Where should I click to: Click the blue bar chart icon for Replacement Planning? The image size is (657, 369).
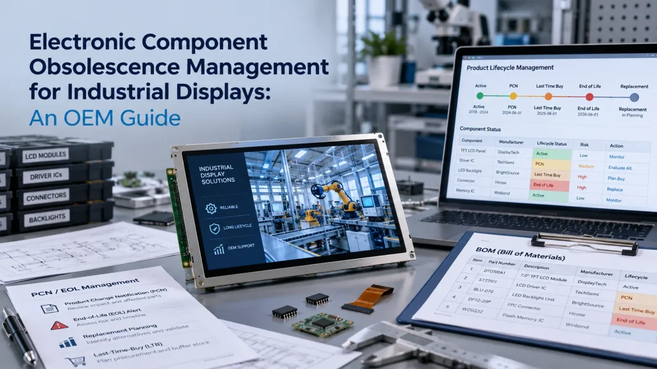click(68, 343)
